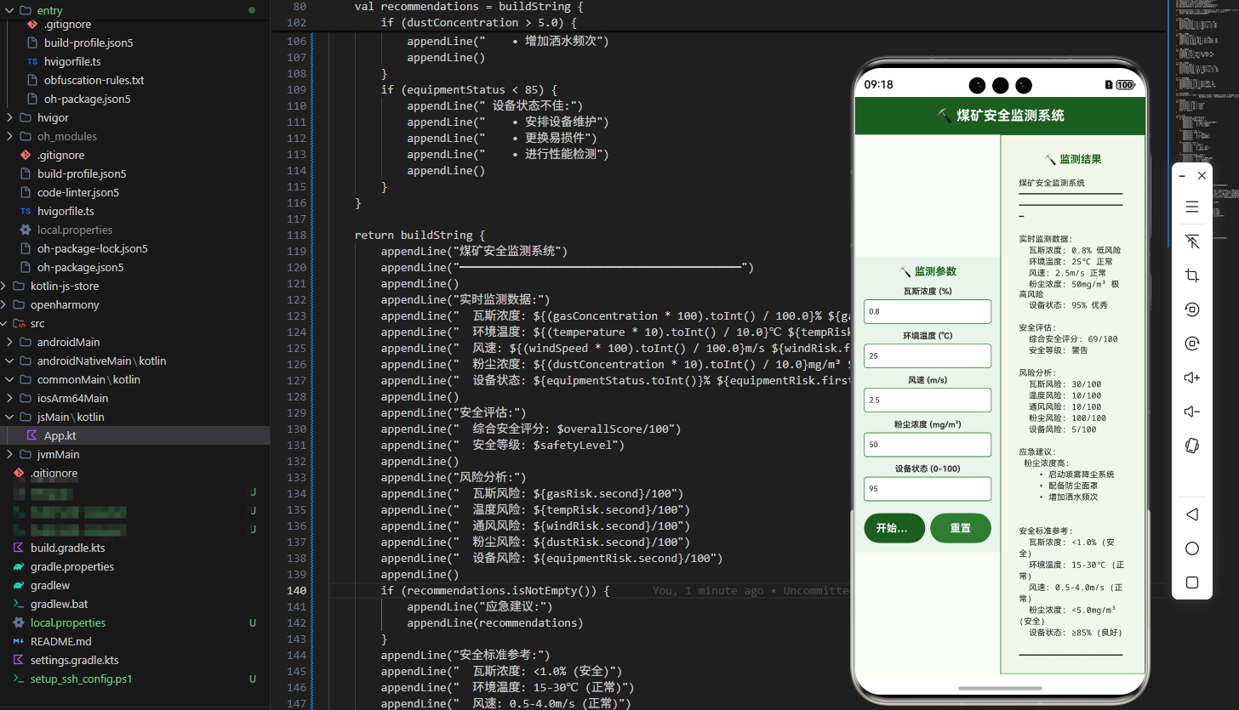Take an emulator screenshot with crop icon
Image resolution: width=1239 pixels, height=710 pixels.
coord(1192,275)
